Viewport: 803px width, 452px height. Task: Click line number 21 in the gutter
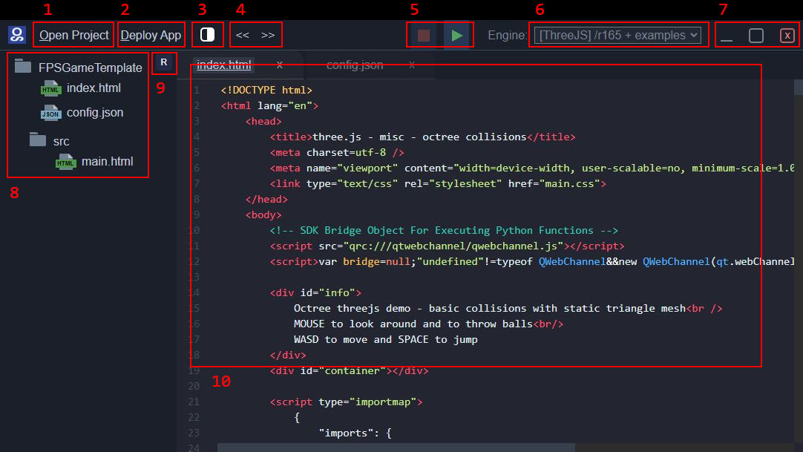194,402
